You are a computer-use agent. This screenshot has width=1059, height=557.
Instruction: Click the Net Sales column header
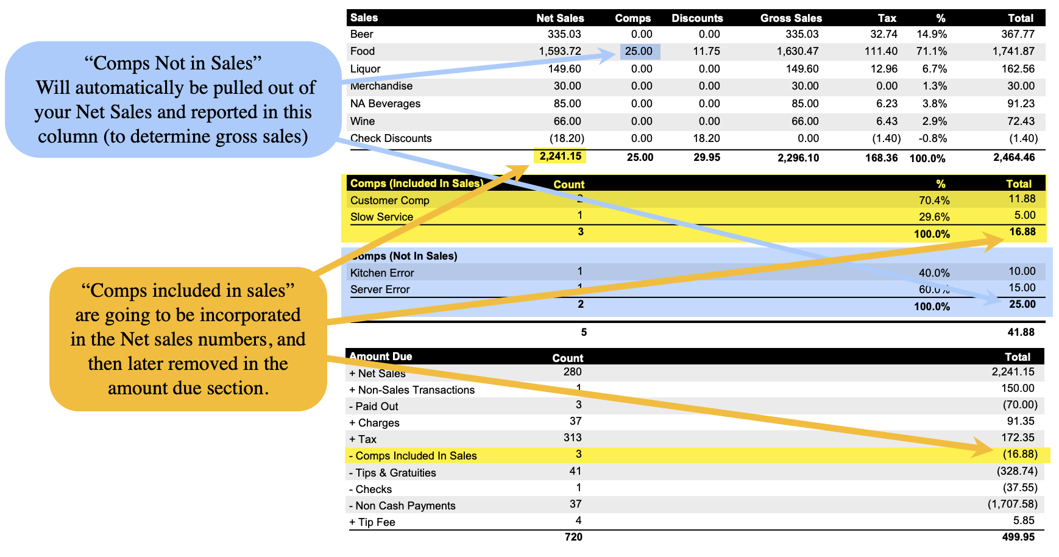560,18
